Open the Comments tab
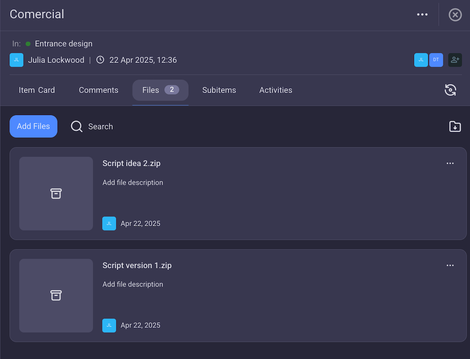This screenshot has height=359, width=470. coord(98,90)
